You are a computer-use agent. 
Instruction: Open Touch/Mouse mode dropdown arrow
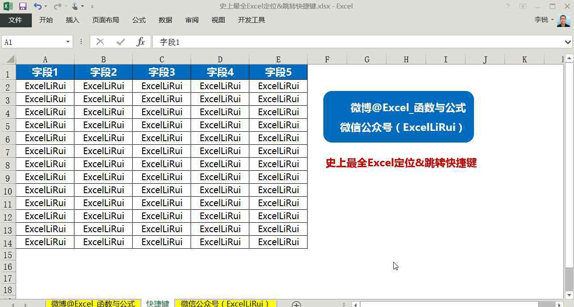[83, 6]
